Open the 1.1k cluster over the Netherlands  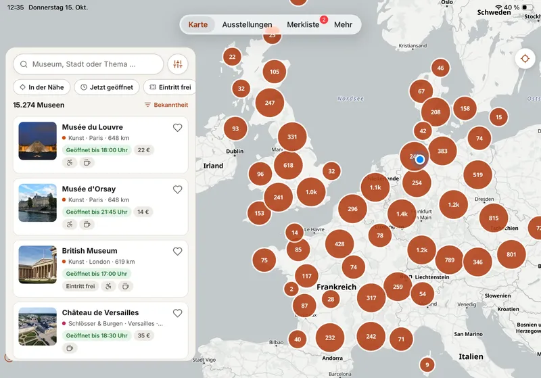pos(375,187)
